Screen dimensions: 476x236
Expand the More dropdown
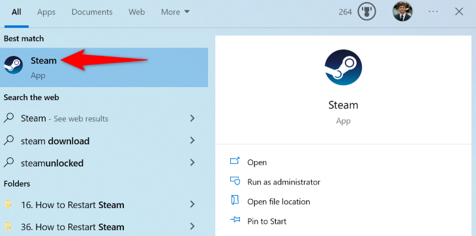coord(175,12)
